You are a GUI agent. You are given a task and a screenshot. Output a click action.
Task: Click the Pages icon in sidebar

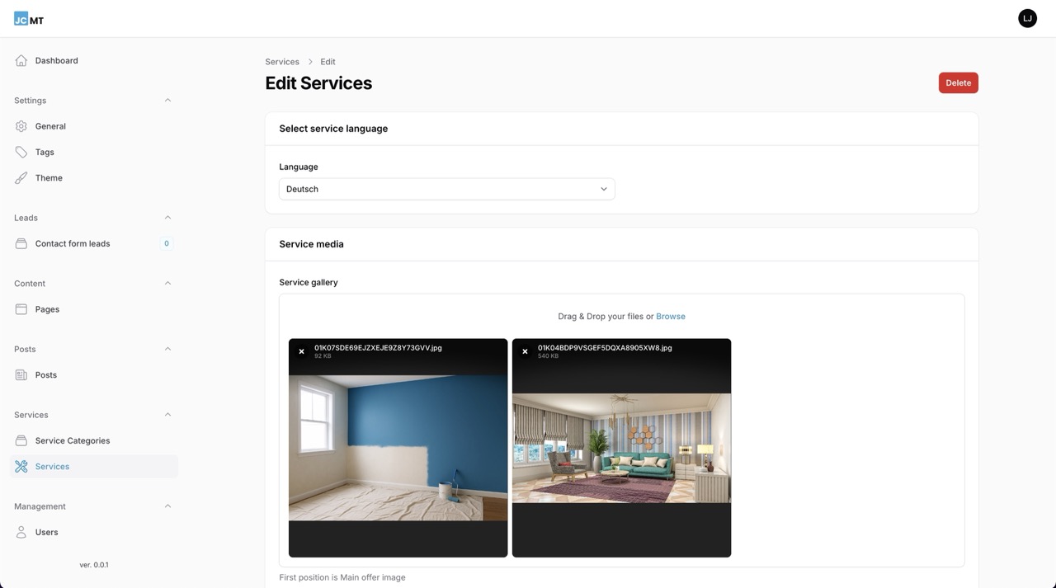coord(21,308)
